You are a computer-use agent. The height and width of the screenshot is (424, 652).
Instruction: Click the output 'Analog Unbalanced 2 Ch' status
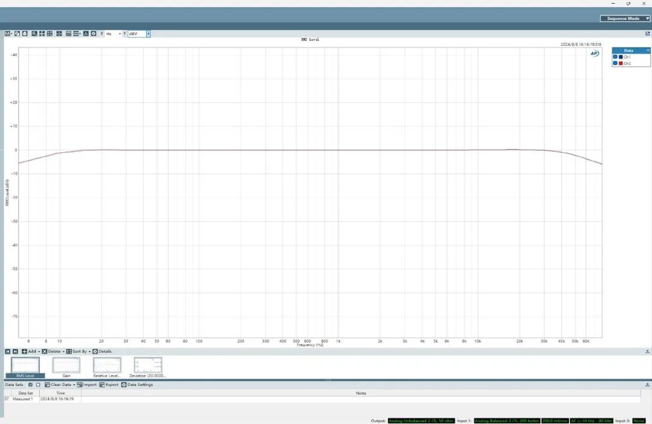click(421, 420)
